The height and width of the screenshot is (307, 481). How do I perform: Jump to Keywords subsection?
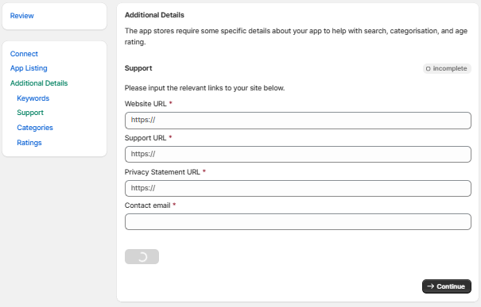tap(33, 98)
